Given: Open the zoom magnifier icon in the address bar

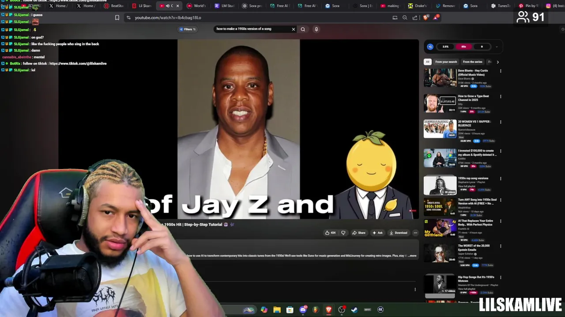Looking at the screenshot, I should tap(405, 18).
